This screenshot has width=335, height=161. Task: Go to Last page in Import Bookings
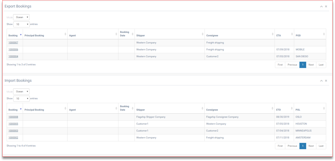coord(321,146)
